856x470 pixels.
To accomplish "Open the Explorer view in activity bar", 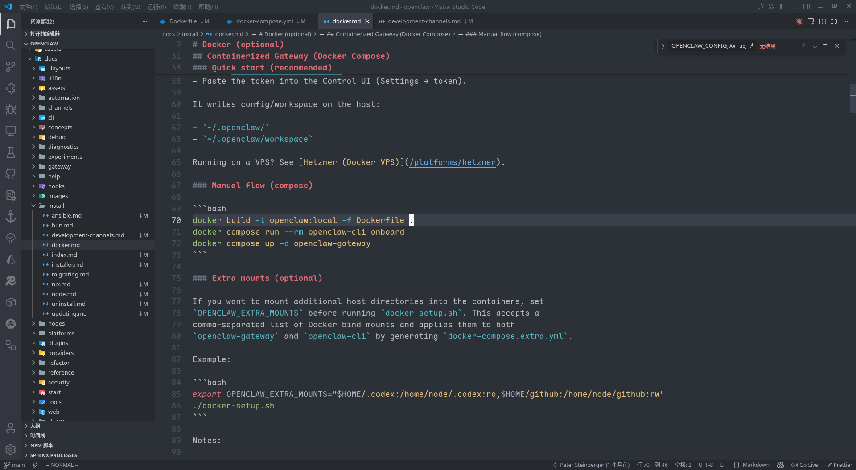I will point(11,24).
